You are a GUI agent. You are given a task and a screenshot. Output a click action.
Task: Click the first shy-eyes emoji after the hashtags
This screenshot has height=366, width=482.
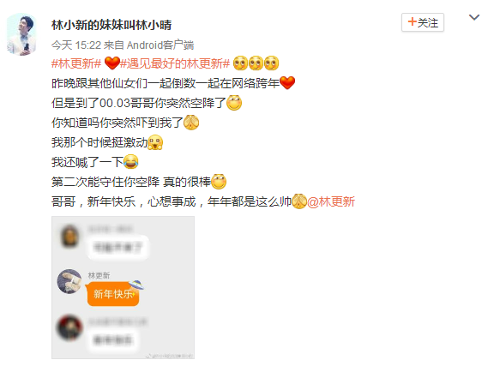pos(240,63)
